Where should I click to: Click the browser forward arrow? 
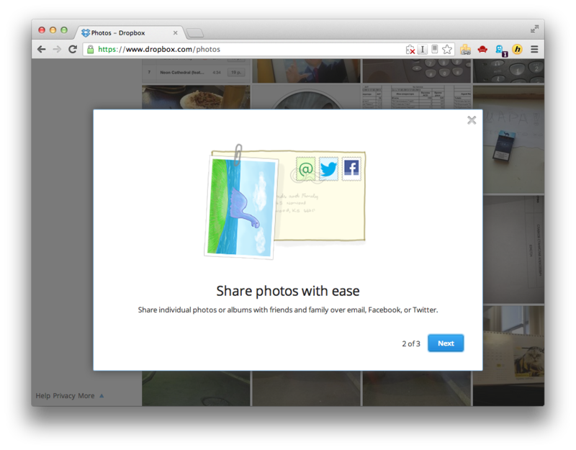click(x=57, y=49)
